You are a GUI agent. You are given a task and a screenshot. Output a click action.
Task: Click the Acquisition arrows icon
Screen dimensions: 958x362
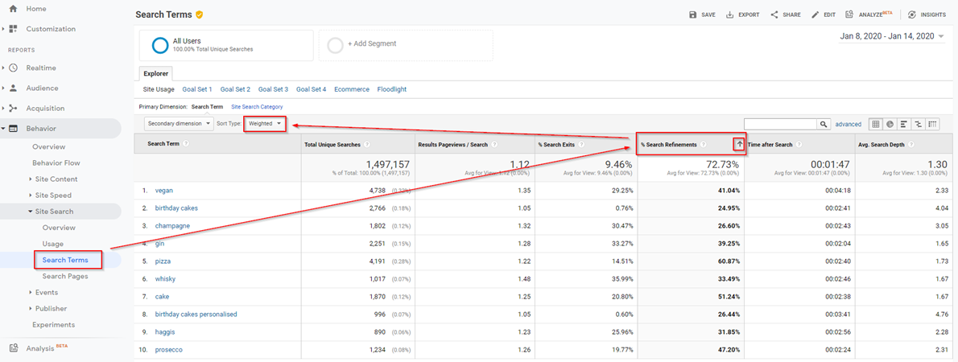14,108
